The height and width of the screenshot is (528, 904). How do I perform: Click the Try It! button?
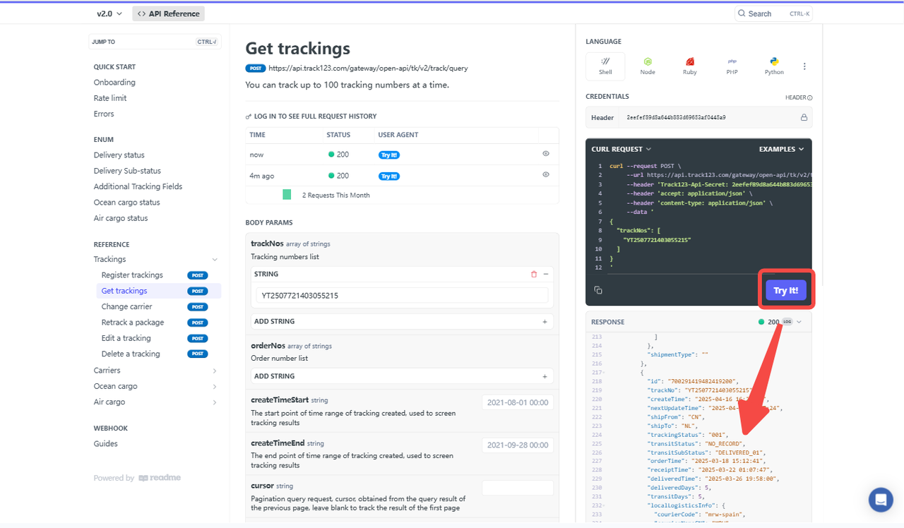point(785,290)
